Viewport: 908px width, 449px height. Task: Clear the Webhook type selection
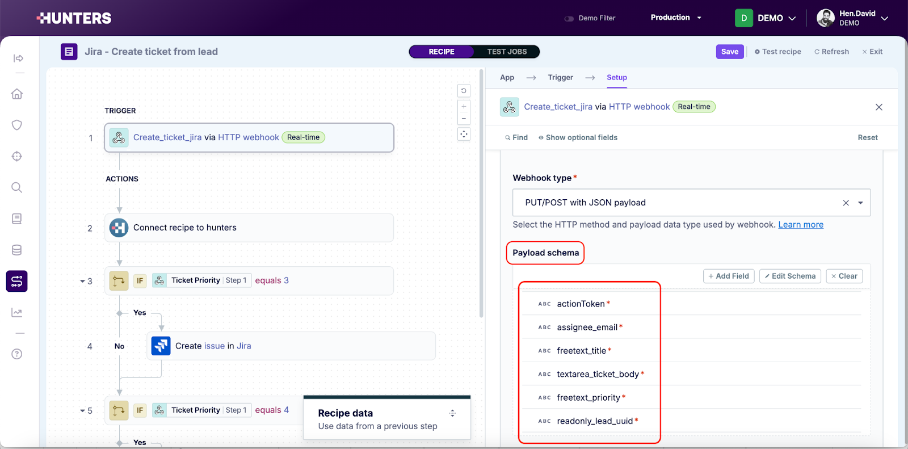click(x=846, y=203)
